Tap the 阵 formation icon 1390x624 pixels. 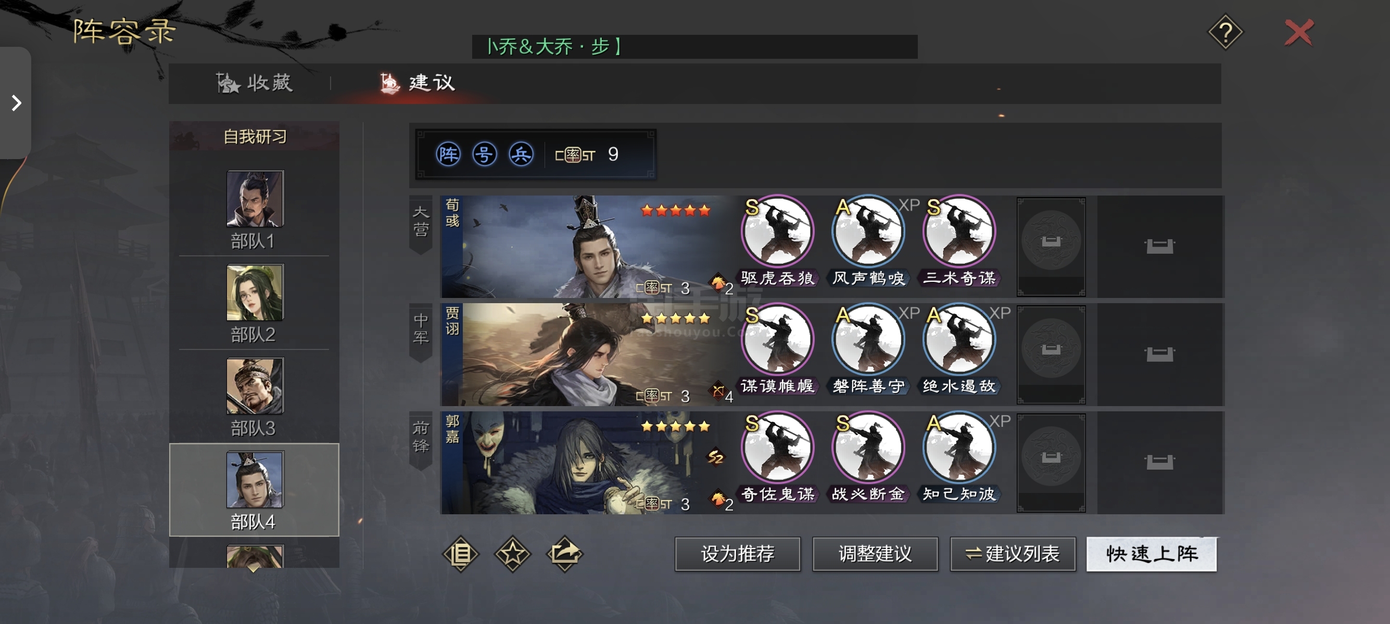click(448, 154)
